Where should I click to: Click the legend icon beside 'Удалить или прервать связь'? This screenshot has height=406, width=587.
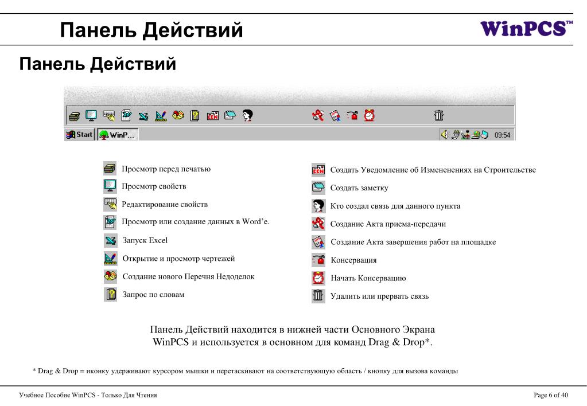pyautogui.click(x=318, y=296)
